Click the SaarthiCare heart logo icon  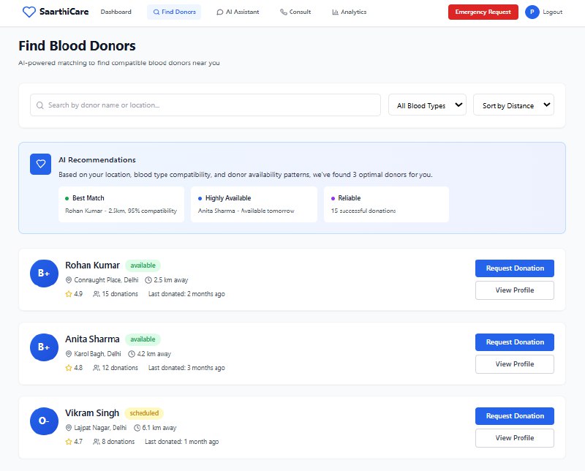[x=29, y=12]
